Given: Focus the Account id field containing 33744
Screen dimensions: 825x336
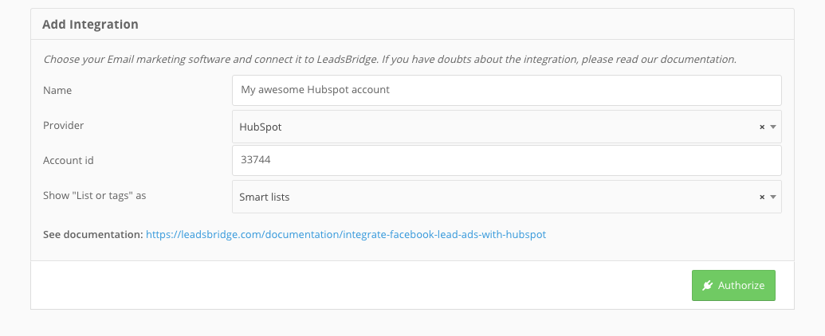Looking at the screenshot, I should point(507,160).
